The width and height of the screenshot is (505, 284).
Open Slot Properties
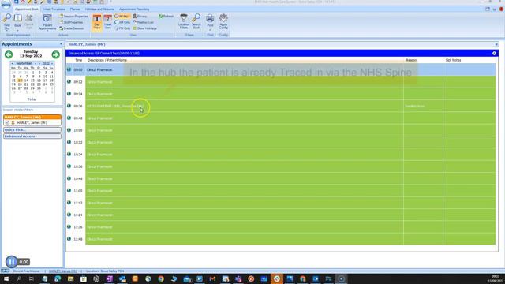tap(71, 22)
